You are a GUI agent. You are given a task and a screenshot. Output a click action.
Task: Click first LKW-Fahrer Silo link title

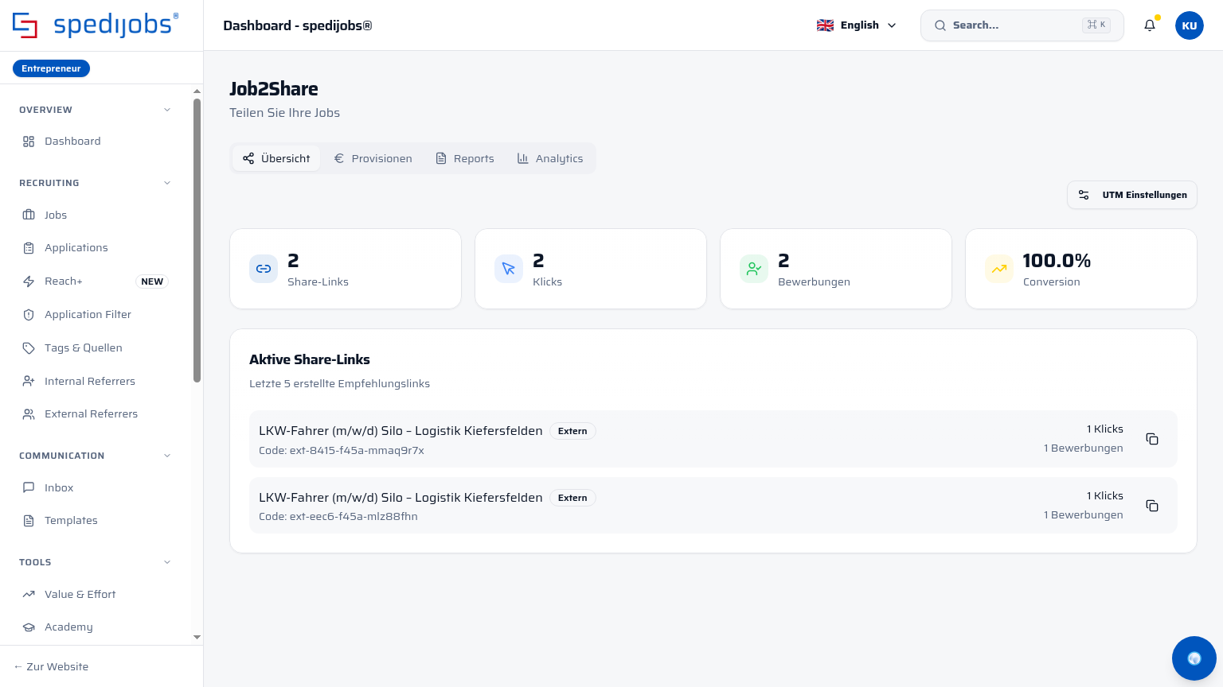point(401,431)
